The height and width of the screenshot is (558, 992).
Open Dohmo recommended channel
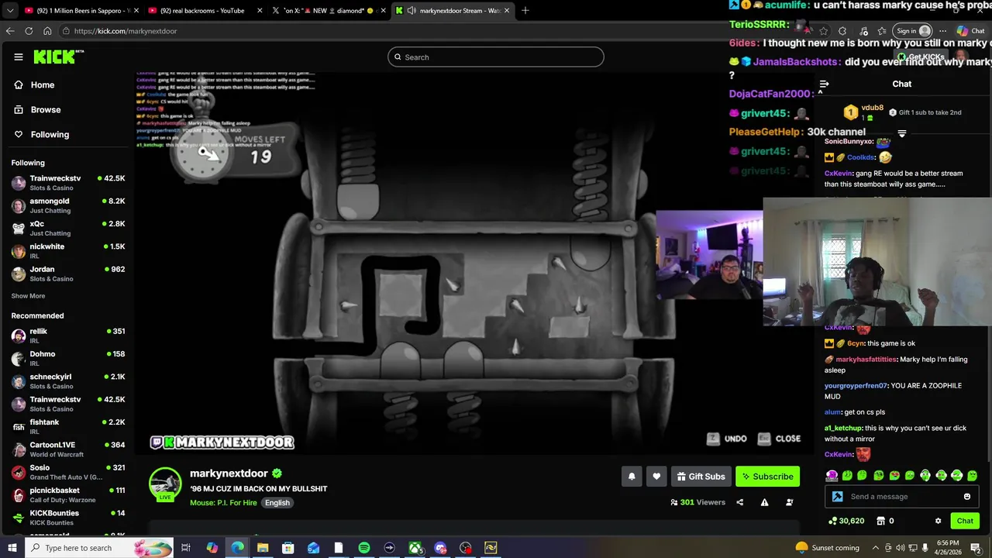tap(68, 358)
